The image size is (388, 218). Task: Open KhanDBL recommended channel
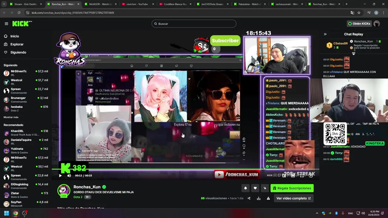pyautogui.click(x=25, y=133)
